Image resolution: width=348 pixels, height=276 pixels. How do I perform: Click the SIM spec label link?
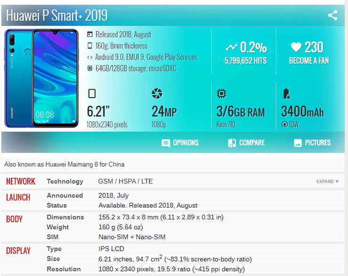click(x=52, y=237)
